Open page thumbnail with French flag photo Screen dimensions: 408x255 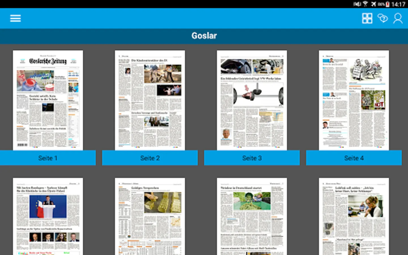point(48,216)
